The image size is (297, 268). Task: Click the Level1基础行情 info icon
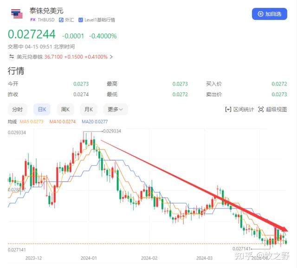[80, 20]
